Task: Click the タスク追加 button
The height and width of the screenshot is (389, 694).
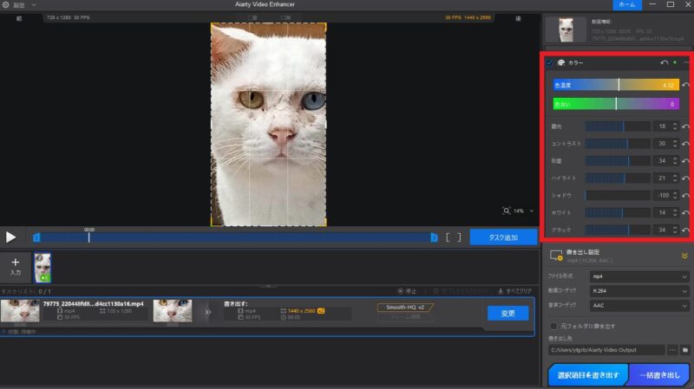Action: point(503,237)
